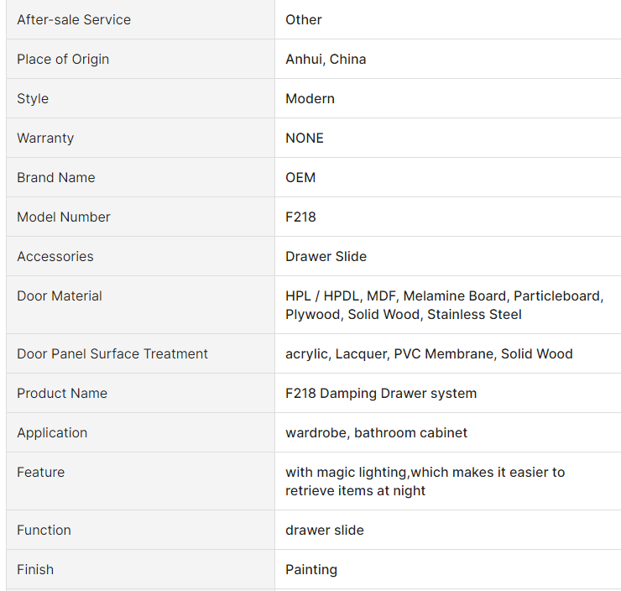Click the Function 'drawer slide' value

coord(325,530)
